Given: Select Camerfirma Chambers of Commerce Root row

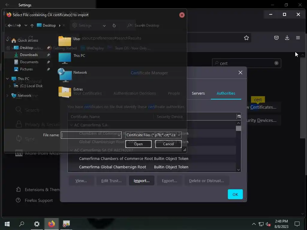Looking at the screenshot, I should (152, 159).
